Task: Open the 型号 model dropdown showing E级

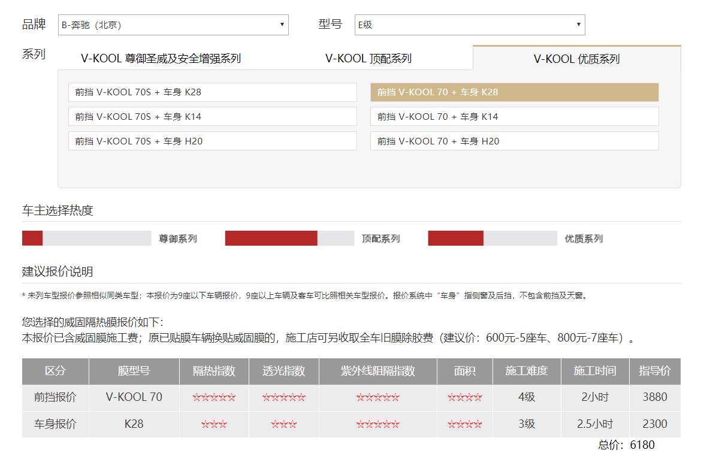Action: point(470,25)
